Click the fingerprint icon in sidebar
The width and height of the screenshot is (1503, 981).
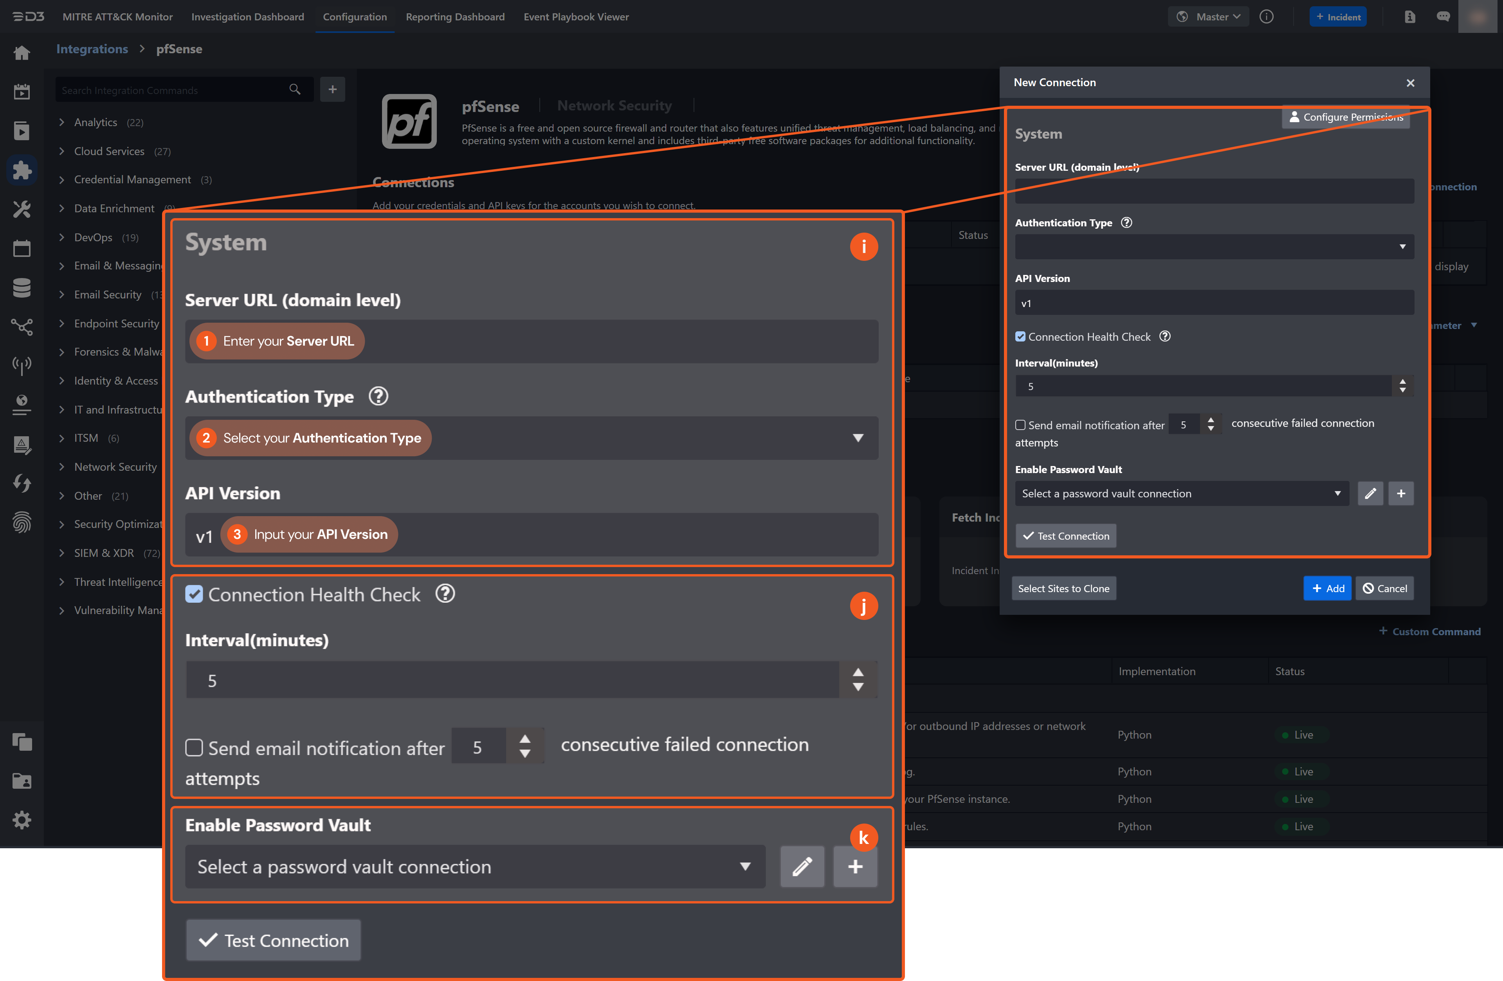tap(22, 522)
